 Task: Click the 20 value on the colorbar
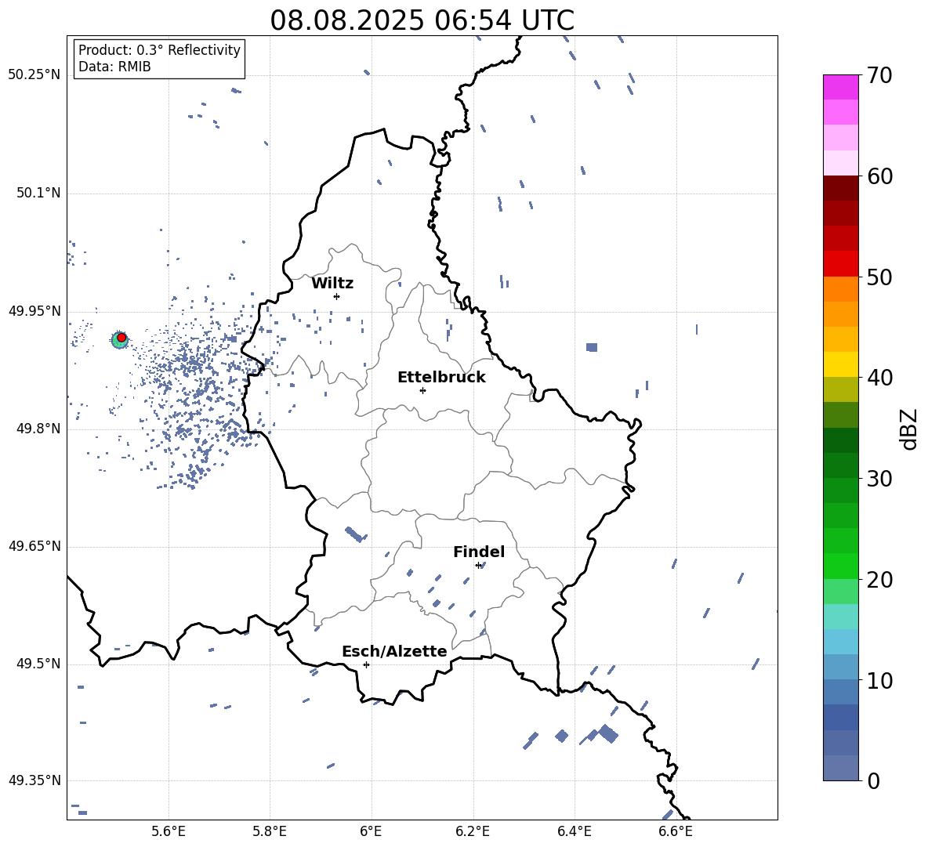click(x=879, y=580)
